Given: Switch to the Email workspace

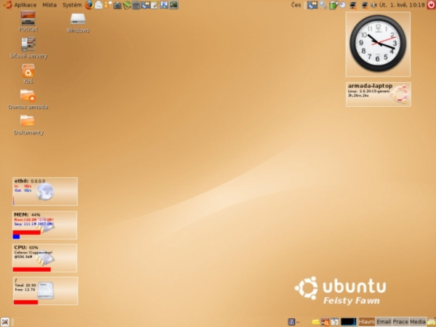Looking at the screenshot, I should (384, 322).
